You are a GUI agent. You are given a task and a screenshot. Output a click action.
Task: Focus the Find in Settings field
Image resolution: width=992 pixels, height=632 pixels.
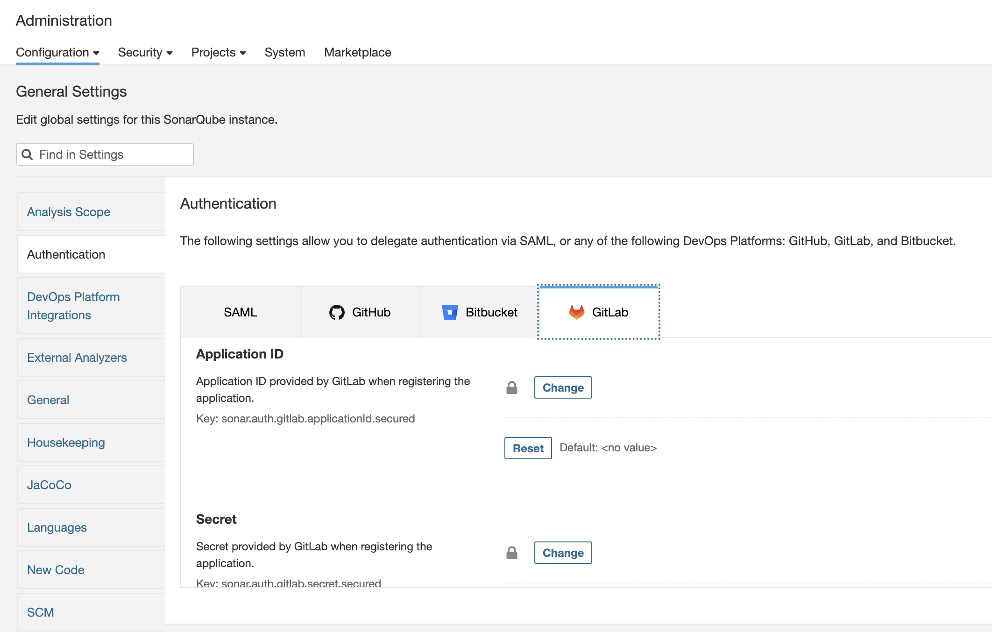click(112, 154)
